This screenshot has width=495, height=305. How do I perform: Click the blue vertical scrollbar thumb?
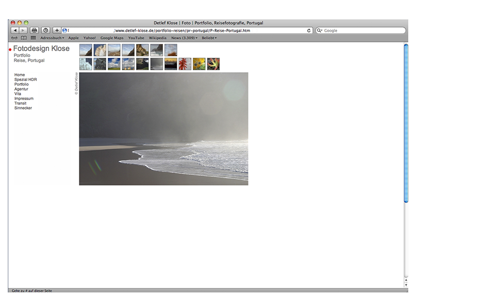(406, 123)
